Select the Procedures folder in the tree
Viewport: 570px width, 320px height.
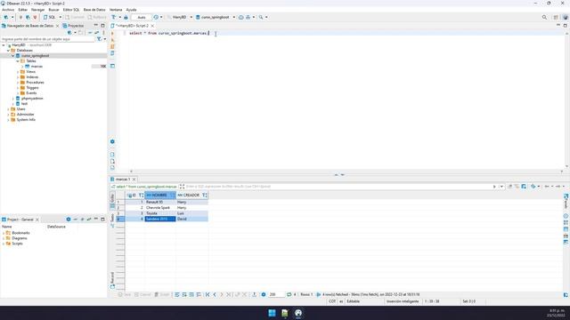(35, 83)
